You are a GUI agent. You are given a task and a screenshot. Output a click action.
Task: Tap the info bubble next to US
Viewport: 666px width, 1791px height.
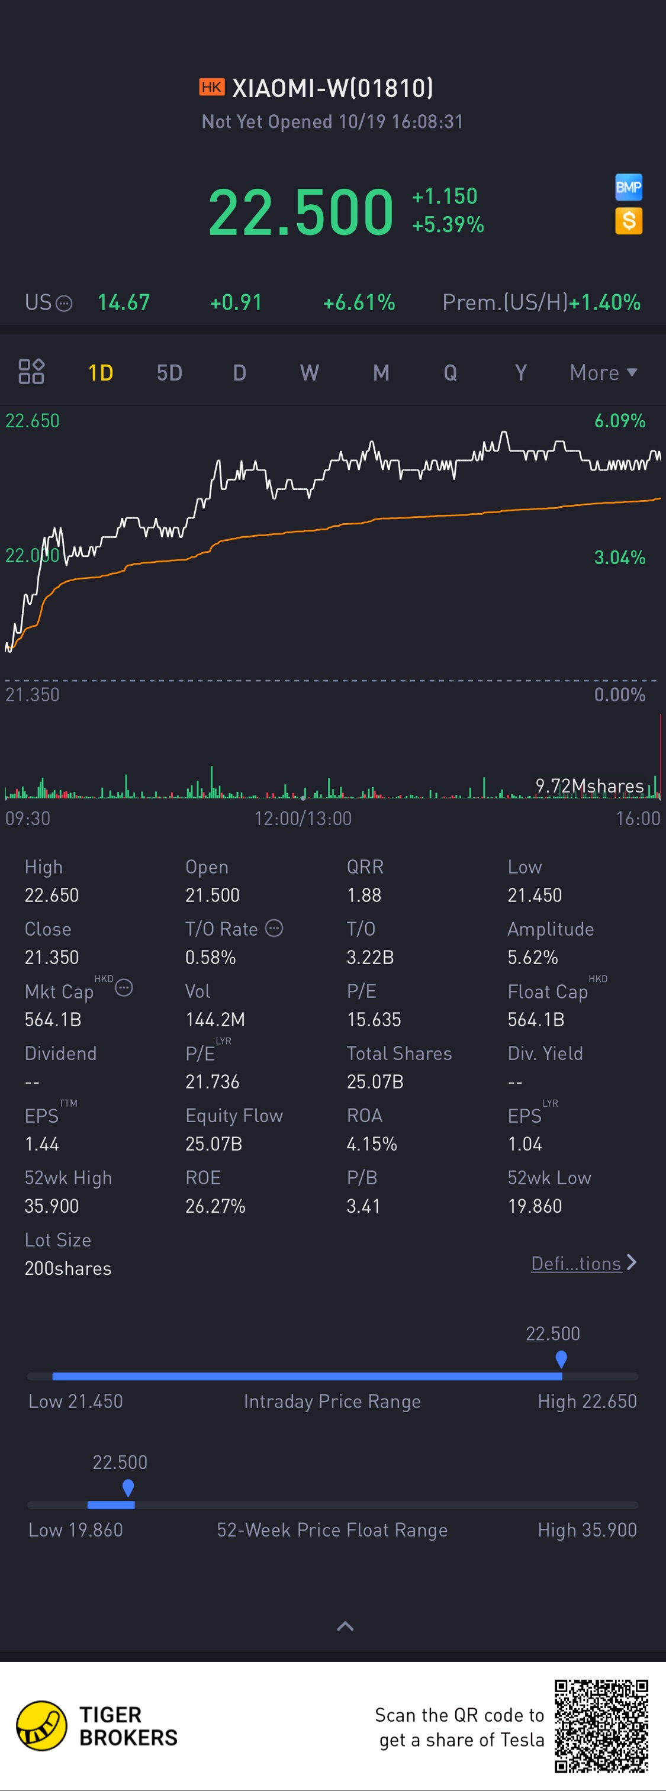64,303
